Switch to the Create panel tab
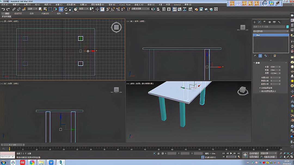This screenshot has width=294, height=165. pyautogui.click(x=255, y=22)
